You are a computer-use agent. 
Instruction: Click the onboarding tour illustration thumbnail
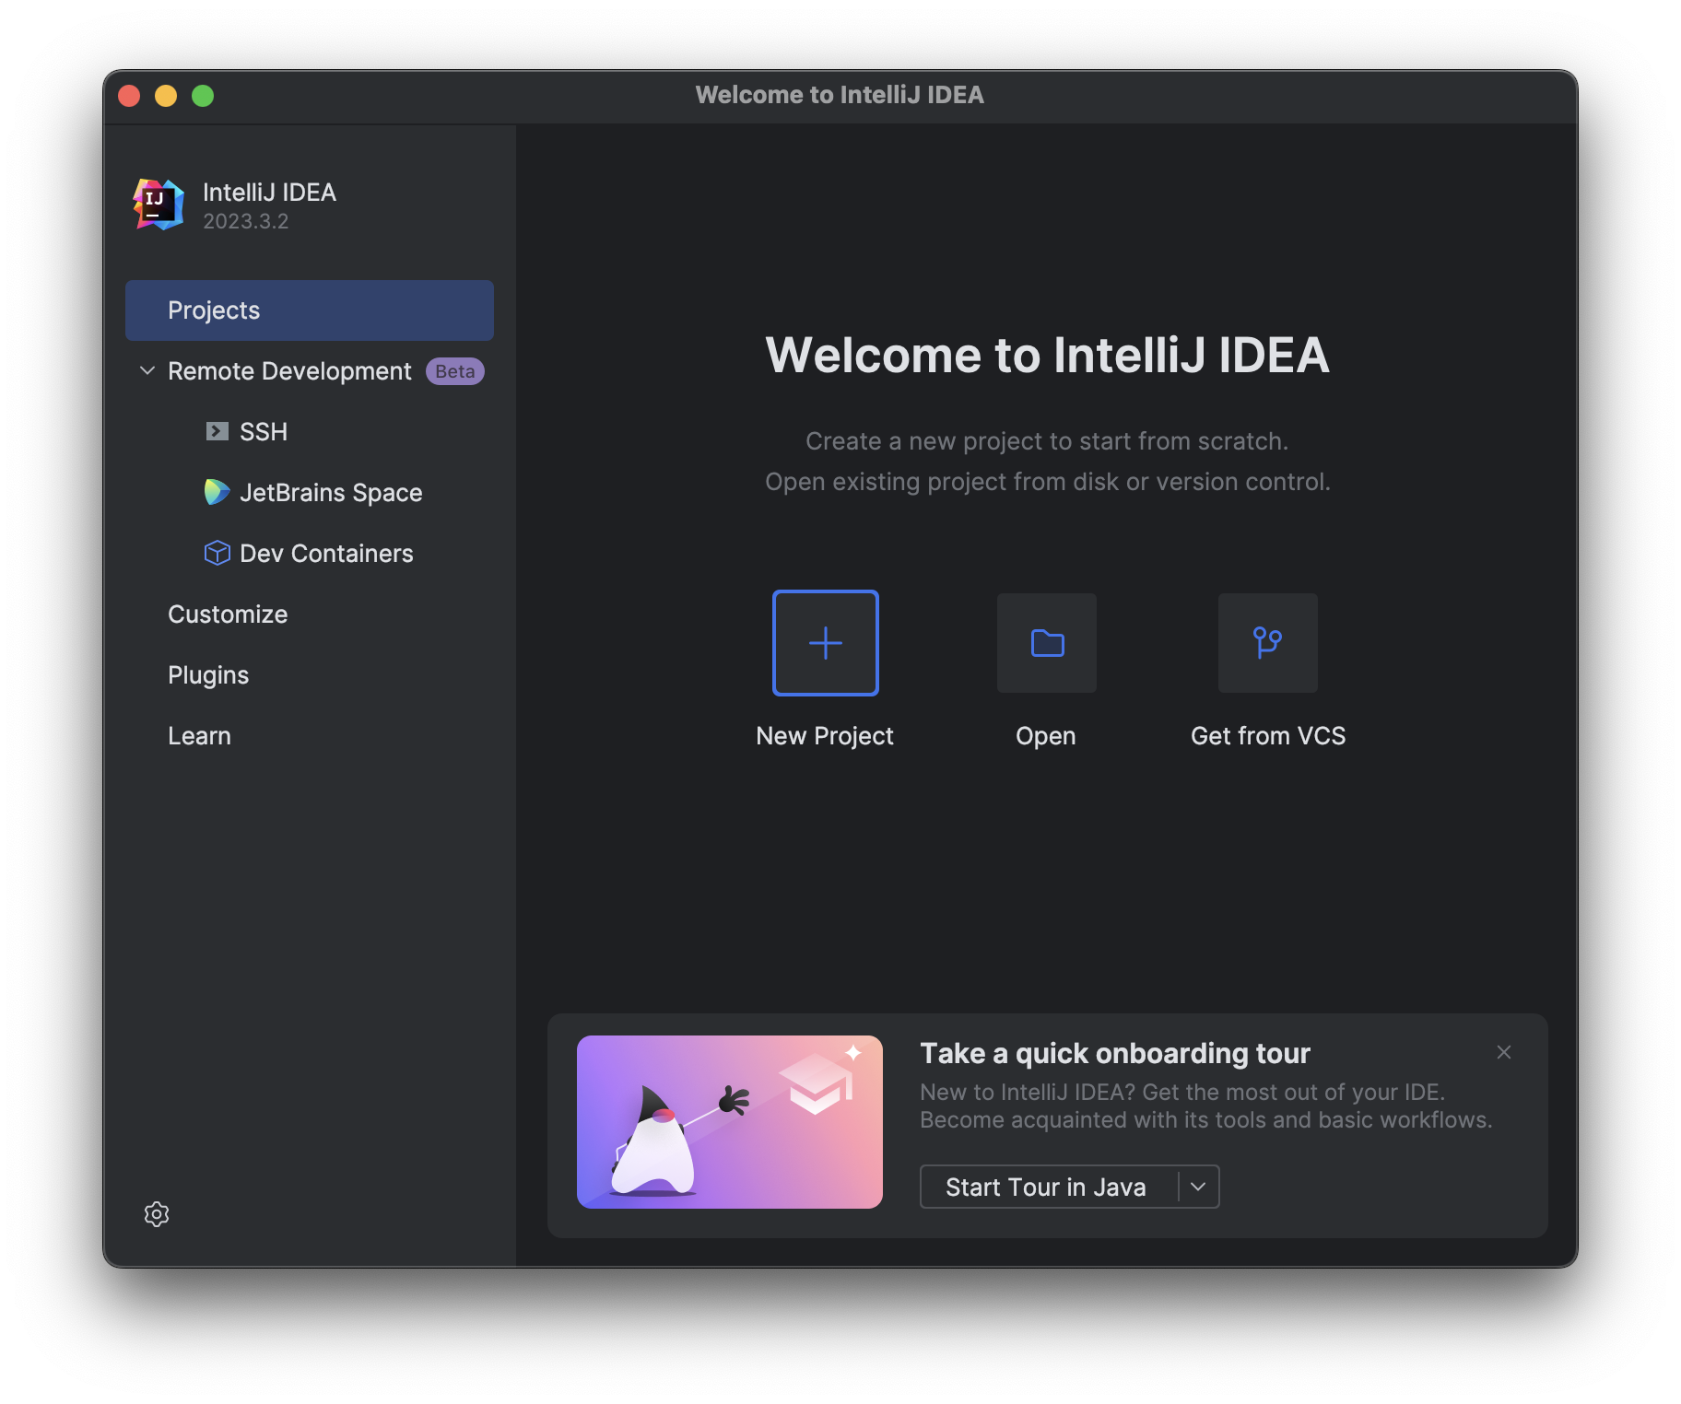point(730,1122)
